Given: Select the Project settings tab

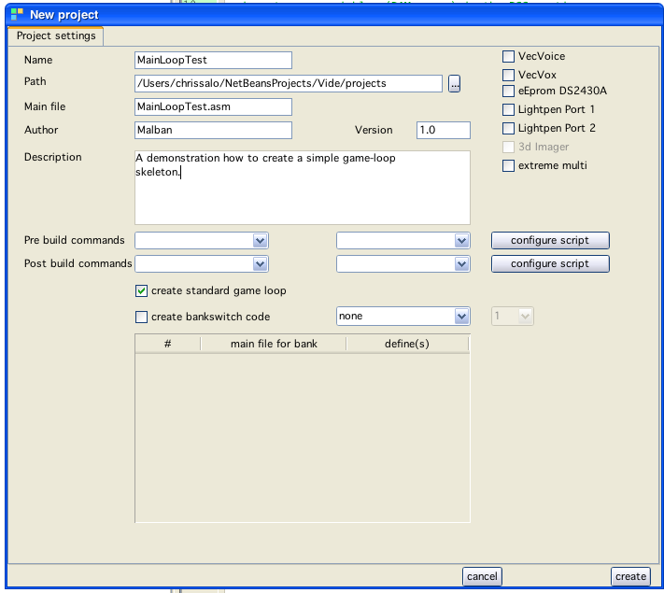Looking at the screenshot, I should pos(56,36).
